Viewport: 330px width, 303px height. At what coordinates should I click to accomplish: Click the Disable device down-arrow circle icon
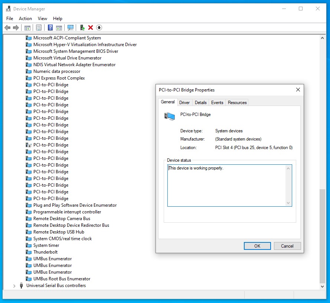point(99,28)
